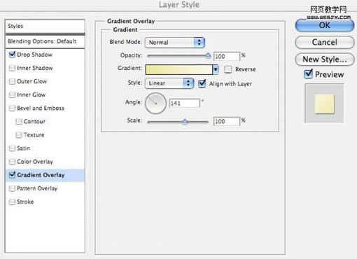Enable the Inner Shadow effect
357x259 pixels.
12,68
